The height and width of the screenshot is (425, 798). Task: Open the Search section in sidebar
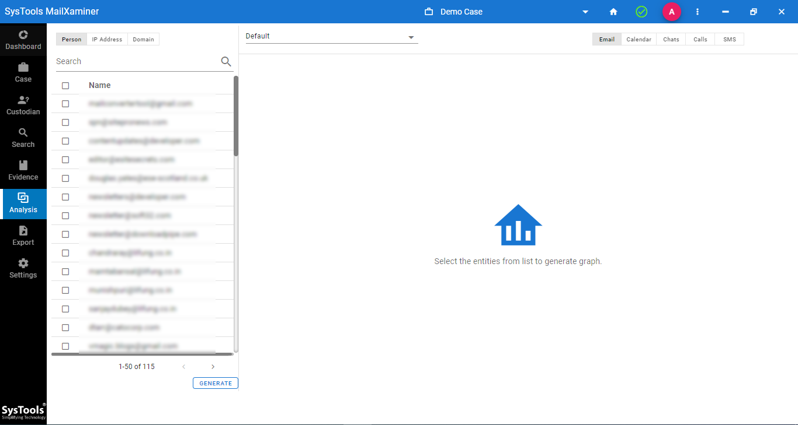pos(23,138)
